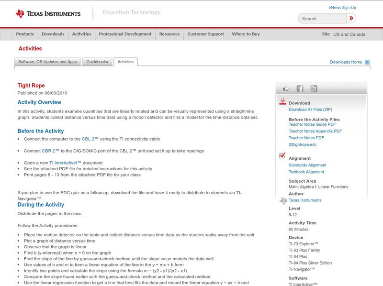
Task: Download 02tightrope.edc file
Action: [303, 145]
